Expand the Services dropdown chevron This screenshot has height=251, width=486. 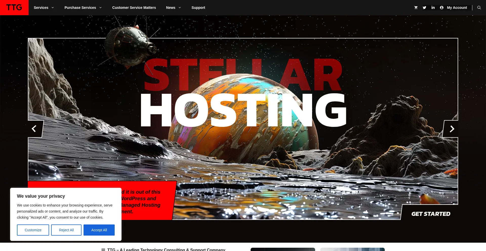tap(53, 8)
